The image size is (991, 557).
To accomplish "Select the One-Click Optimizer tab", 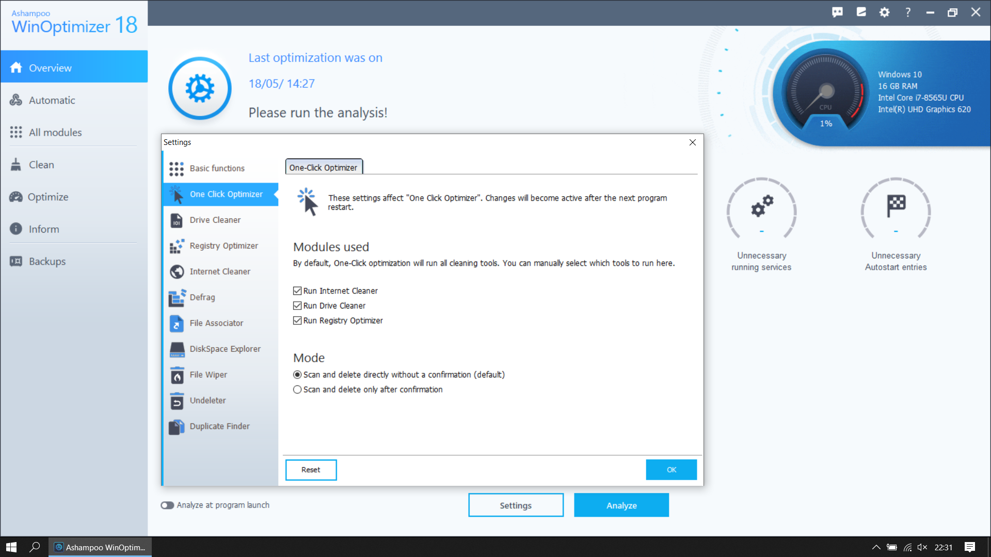I will point(324,167).
